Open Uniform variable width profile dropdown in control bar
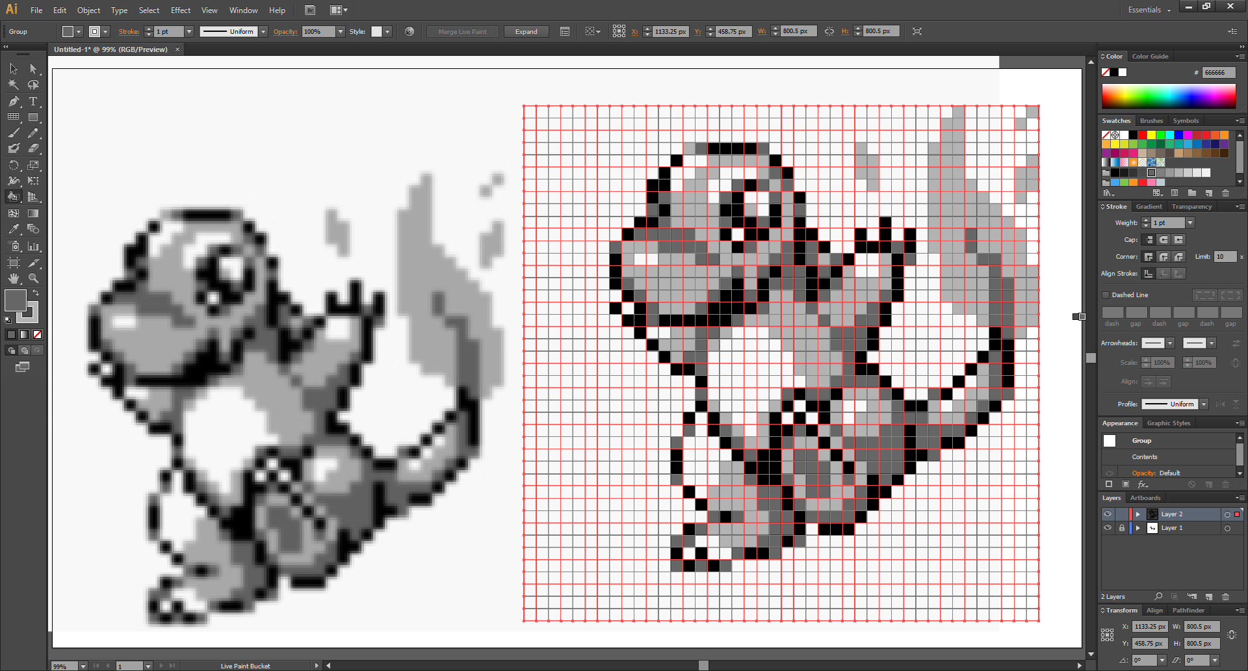The width and height of the screenshot is (1248, 671). tap(263, 32)
